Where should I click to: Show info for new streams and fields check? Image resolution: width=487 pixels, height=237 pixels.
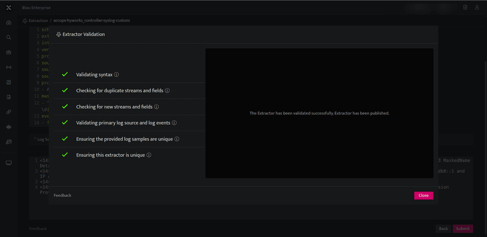pyautogui.click(x=156, y=107)
